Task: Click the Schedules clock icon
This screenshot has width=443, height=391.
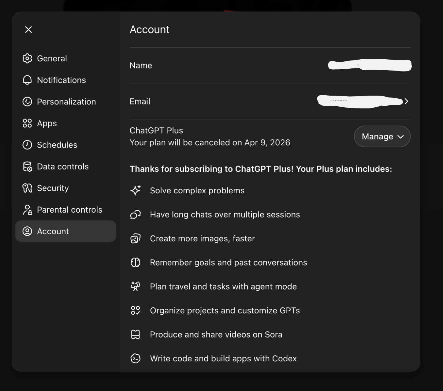Action: (x=27, y=145)
